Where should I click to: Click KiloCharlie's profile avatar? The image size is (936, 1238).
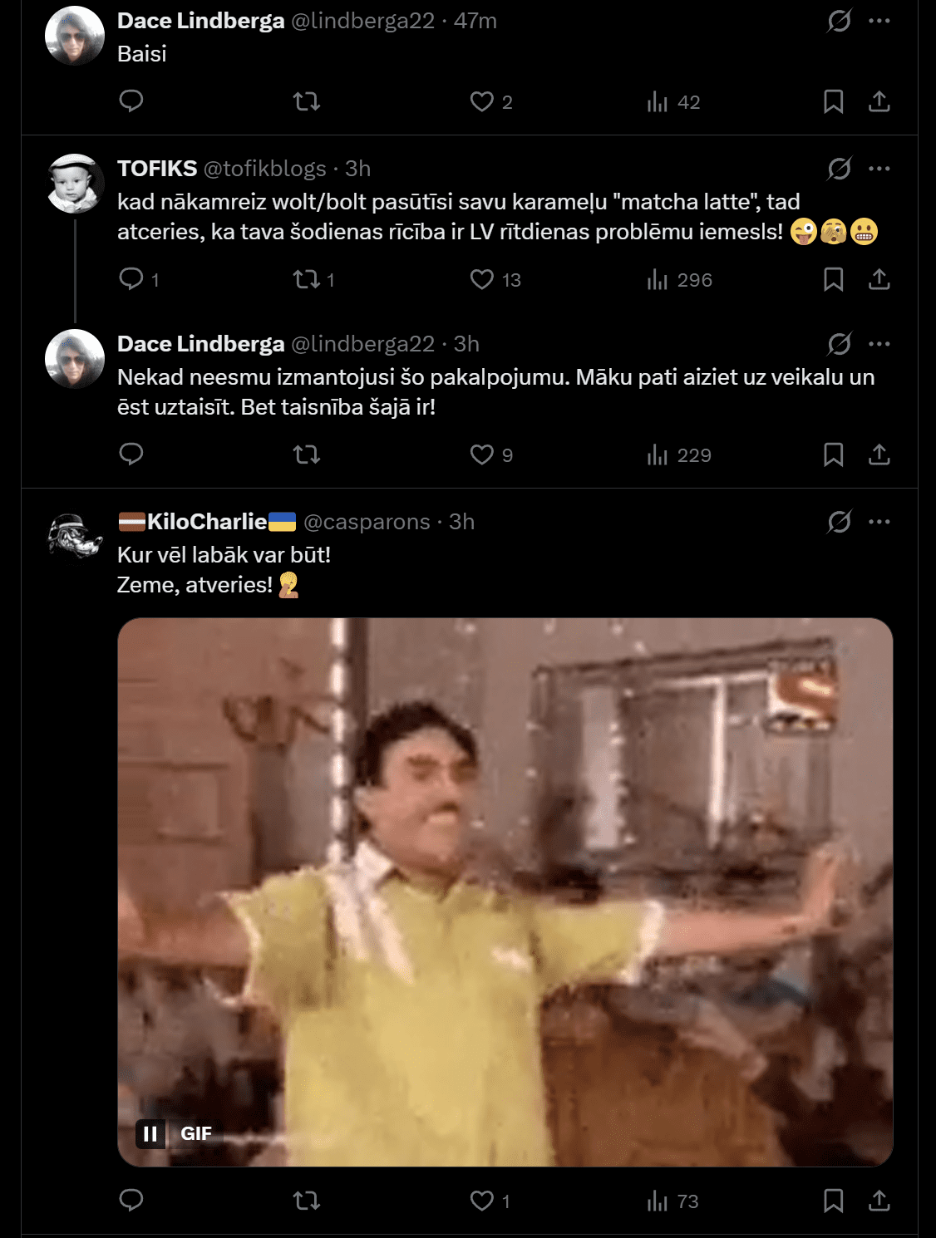74,536
